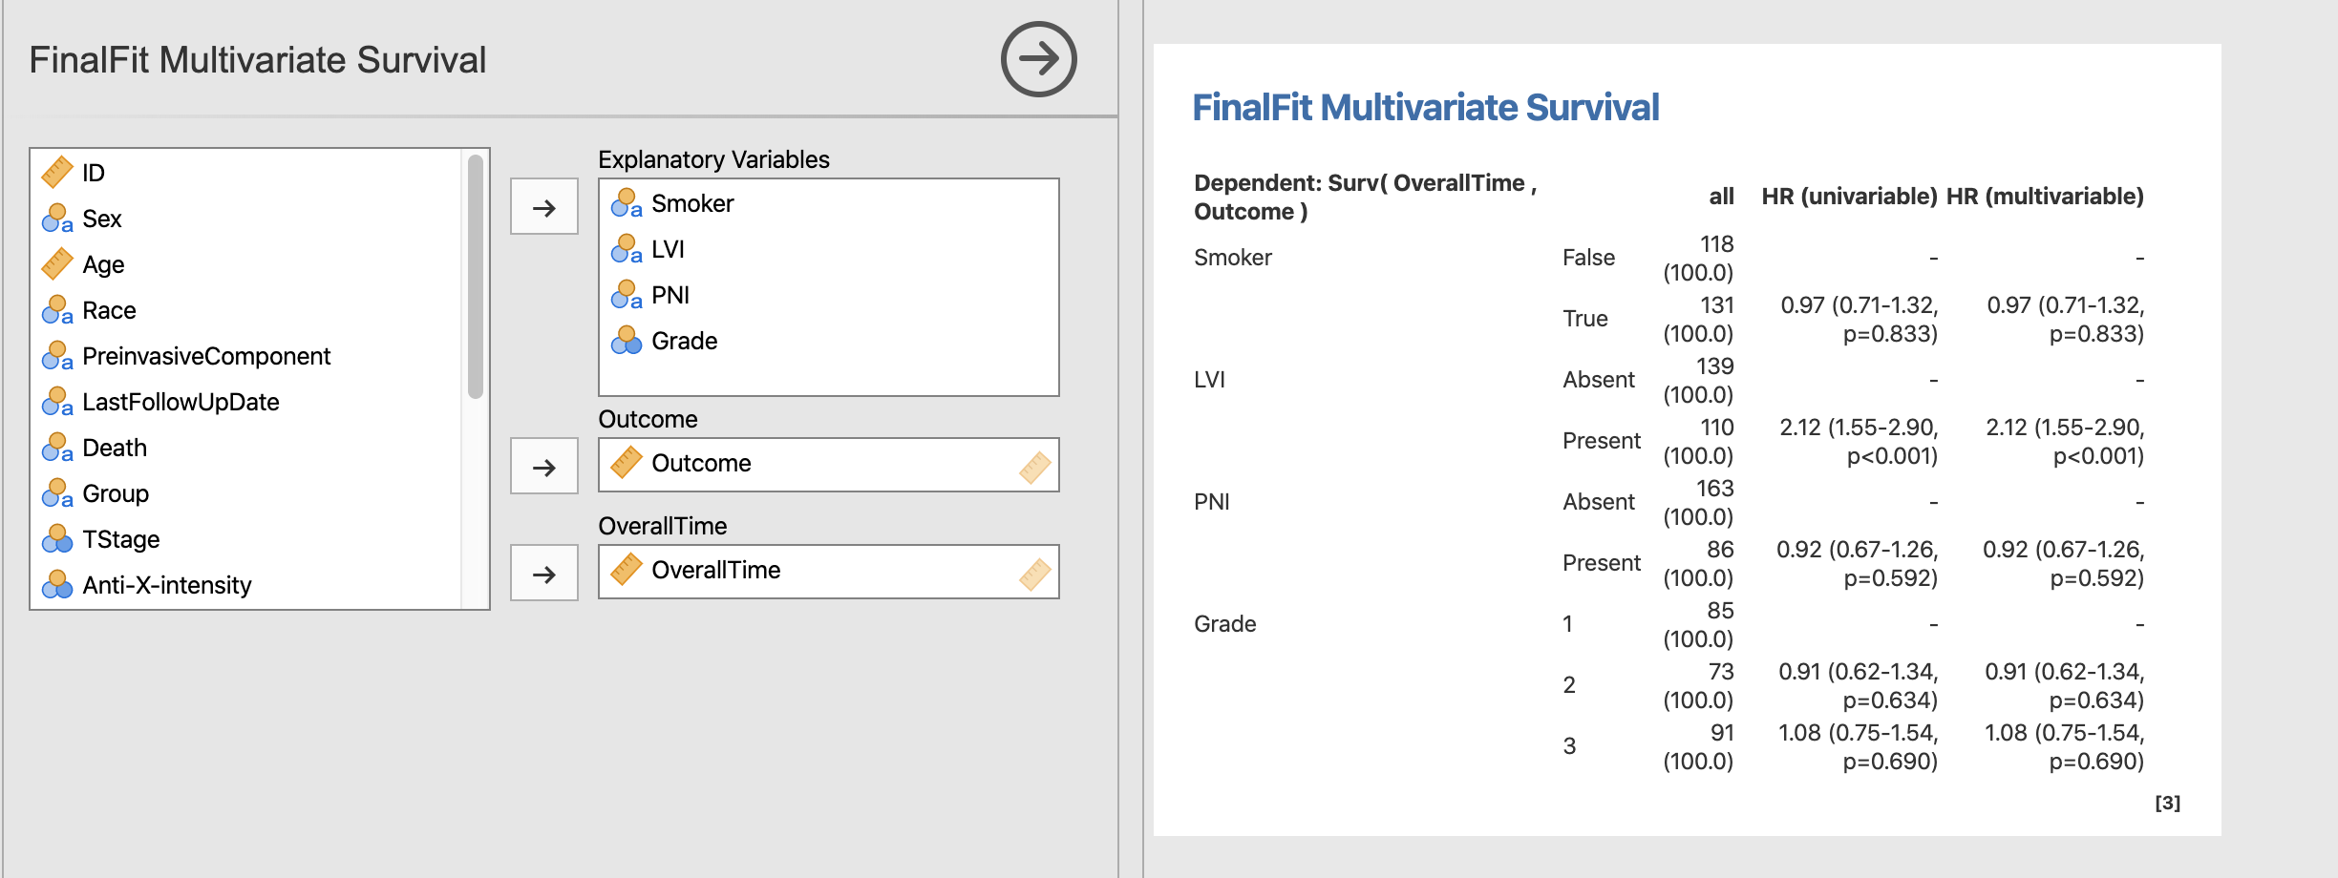This screenshot has height=878, width=2338.
Task: Click ruler icon beside OverallTime variable
Action: (x=627, y=569)
